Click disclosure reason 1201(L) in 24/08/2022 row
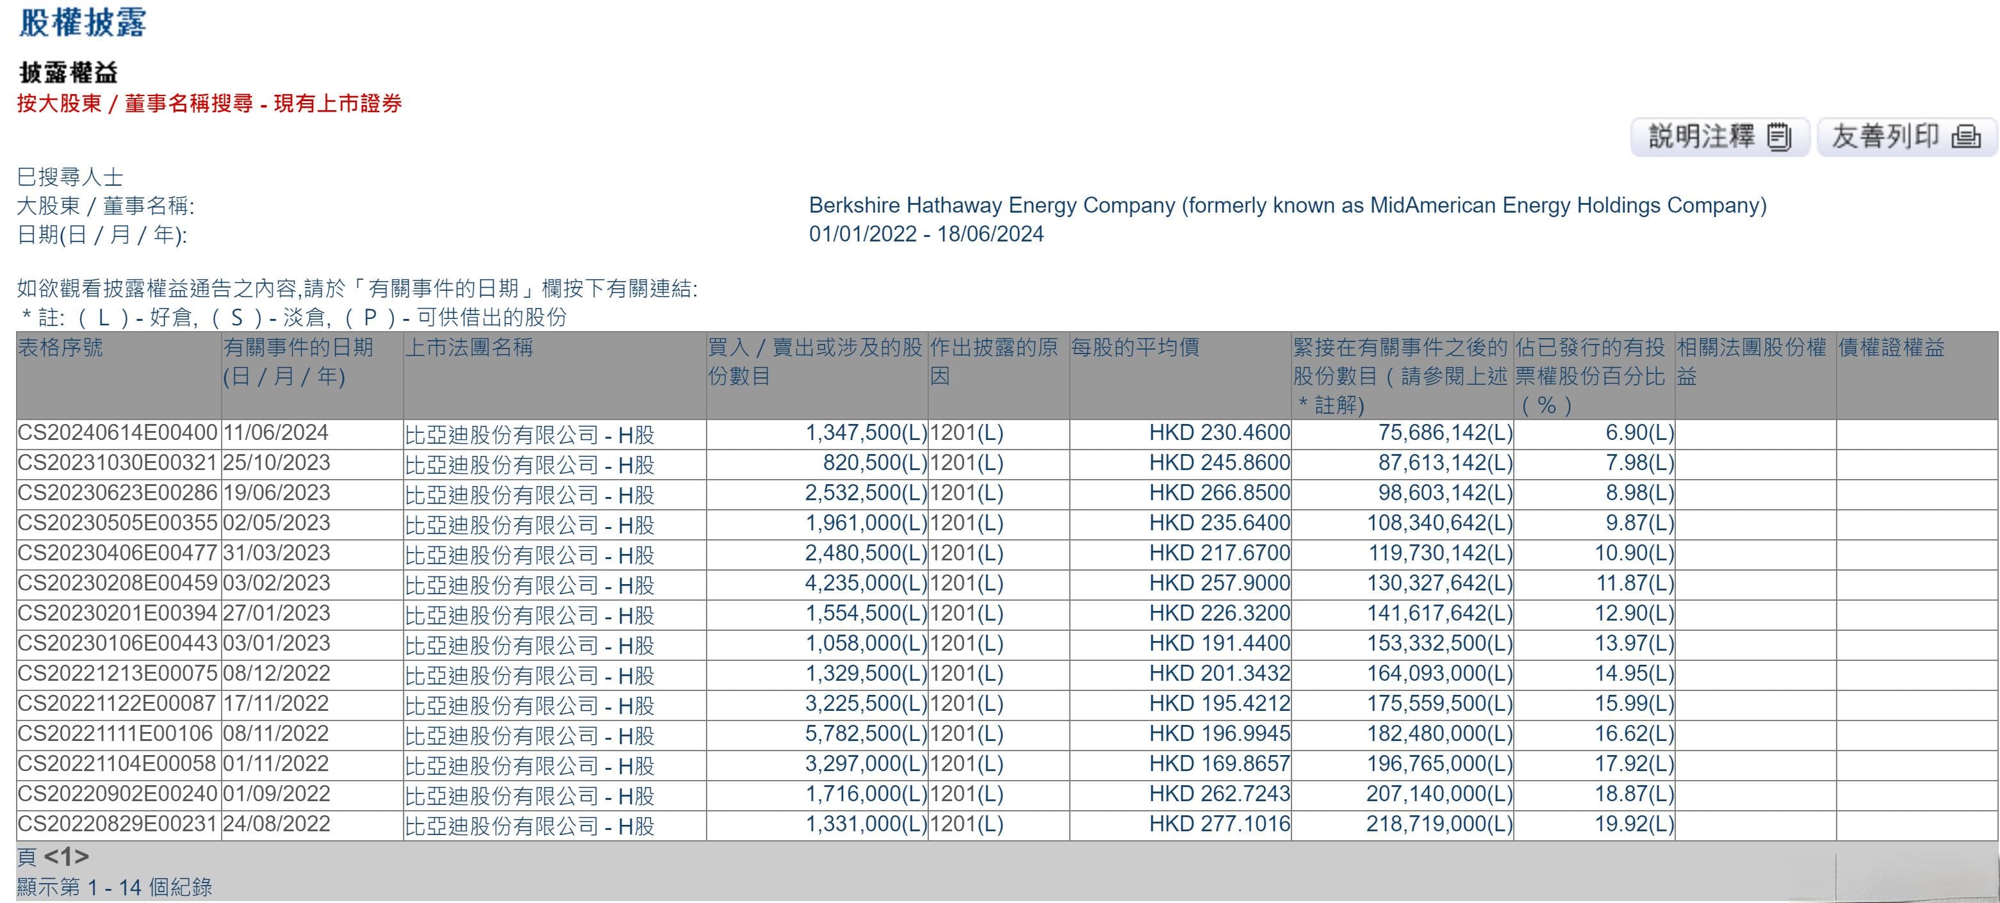The image size is (2000, 903). coord(967,825)
